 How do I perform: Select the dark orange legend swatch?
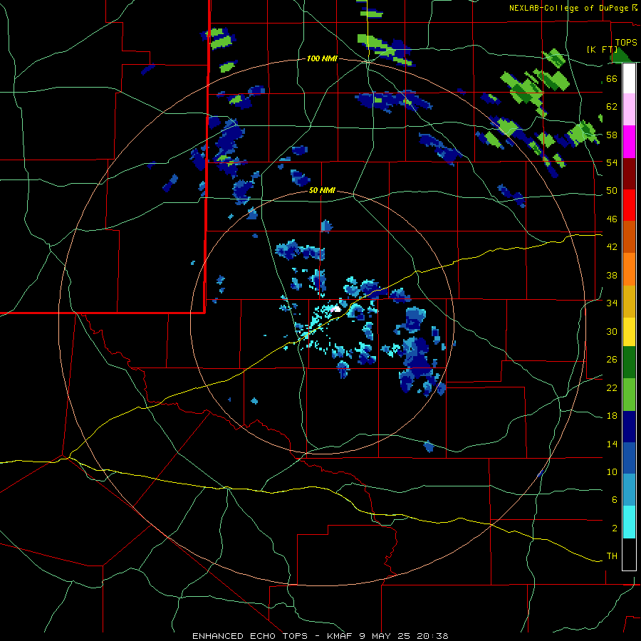point(629,236)
